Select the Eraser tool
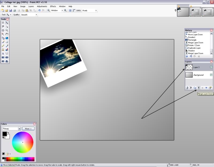This screenshot has height=167, width=214. pos(7,42)
